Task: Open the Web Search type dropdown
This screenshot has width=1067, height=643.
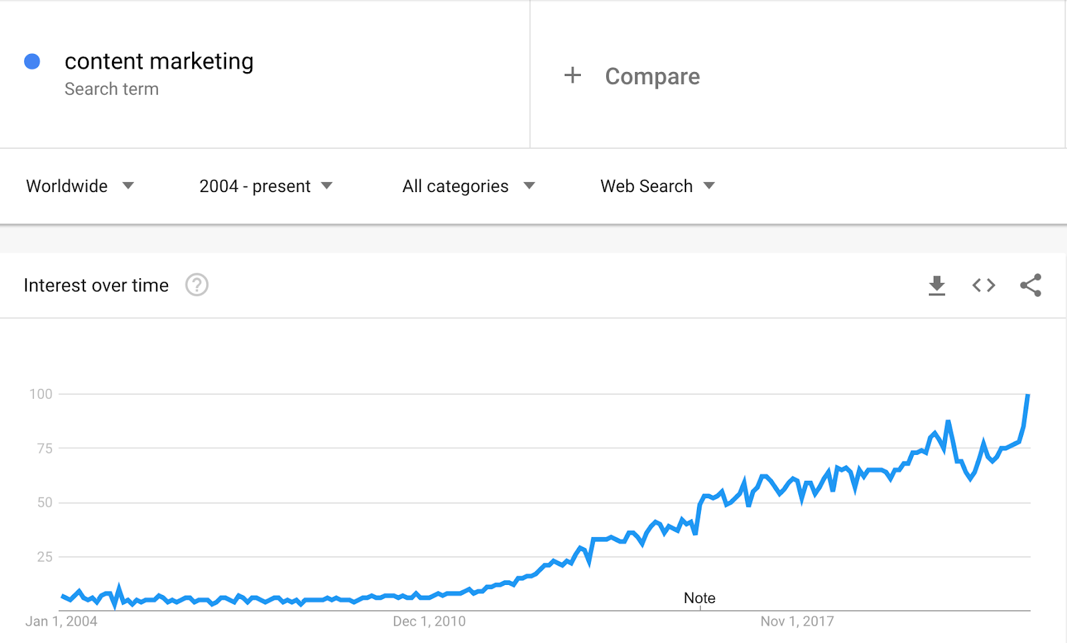Action: (656, 186)
